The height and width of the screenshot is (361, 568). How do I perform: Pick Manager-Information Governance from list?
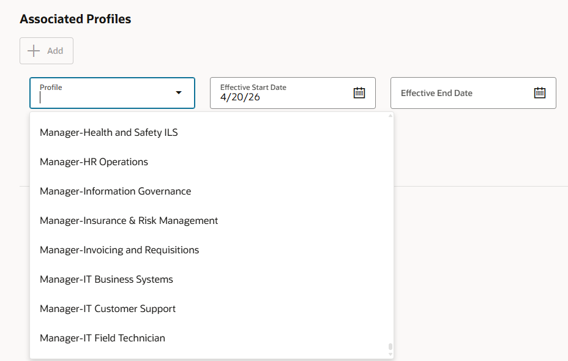tap(212, 191)
